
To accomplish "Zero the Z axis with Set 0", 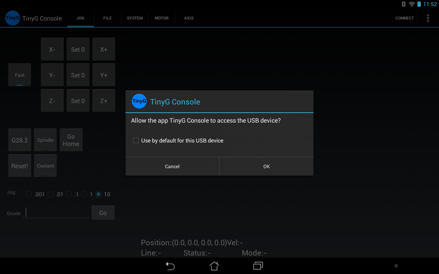I will (78, 101).
